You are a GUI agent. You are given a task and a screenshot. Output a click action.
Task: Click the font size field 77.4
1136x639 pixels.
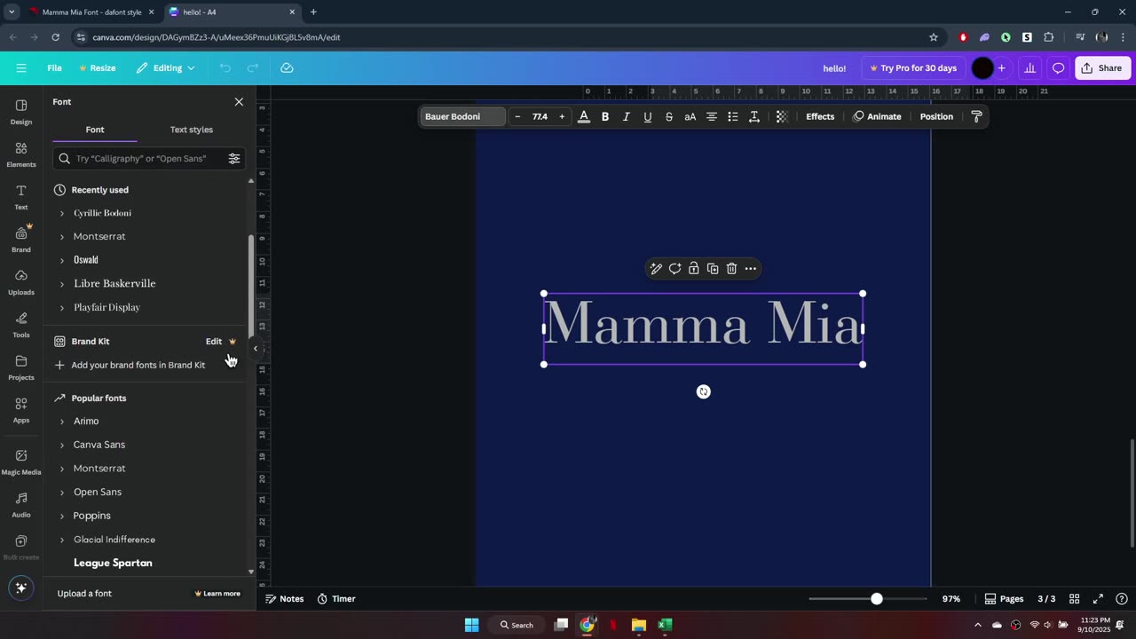(540, 116)
